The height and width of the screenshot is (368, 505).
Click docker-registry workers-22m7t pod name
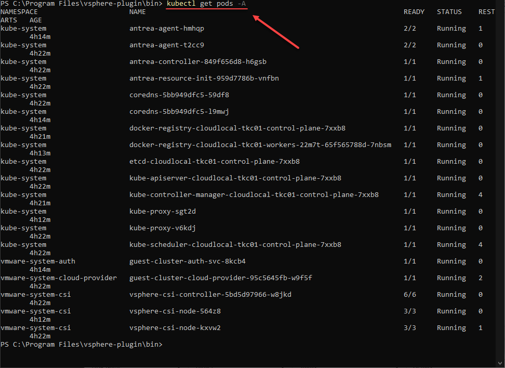click(260, 145)
